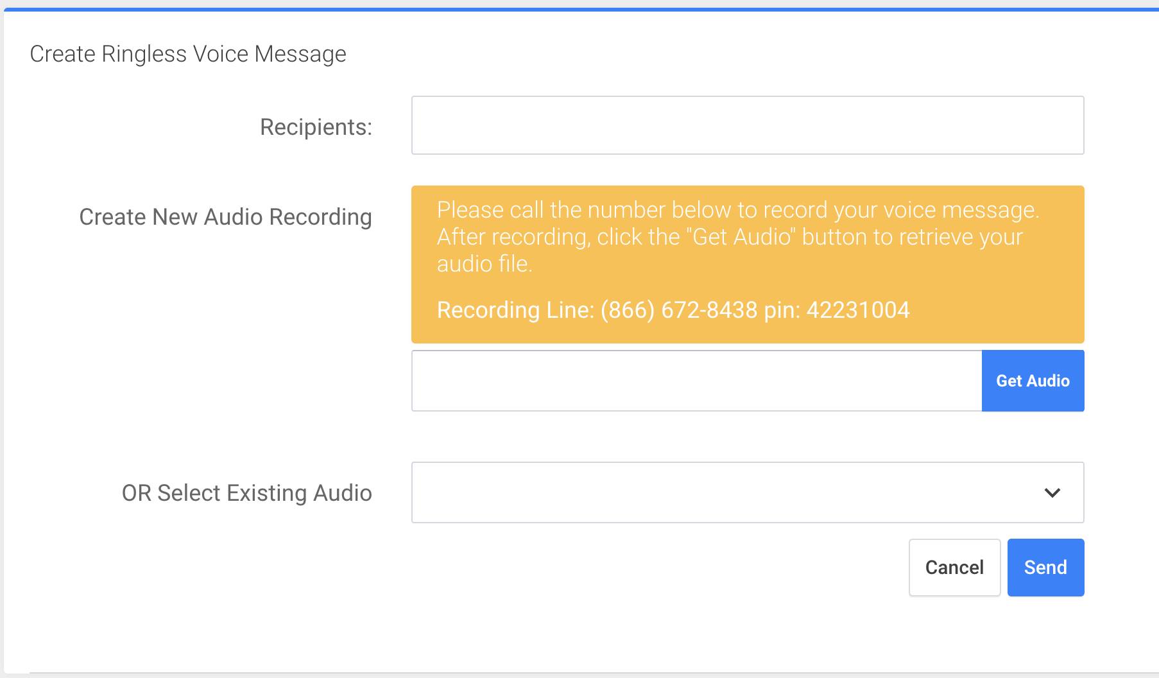Click the chevron arrow of the existing audio dropdown
Viewport: 1159px width, 678px height.
1052,492
